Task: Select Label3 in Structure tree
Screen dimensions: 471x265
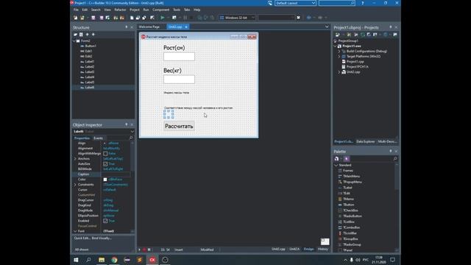Action: pyautogui.click(x=90, y=72)
